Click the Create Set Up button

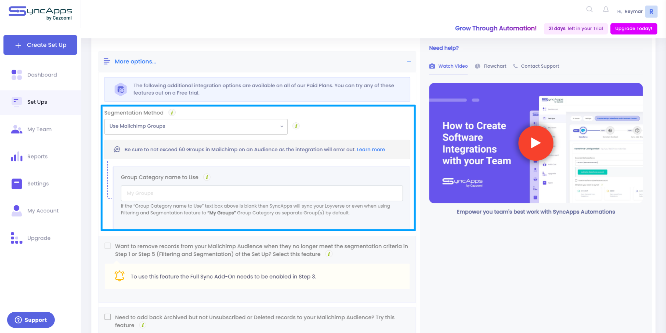[40, 45]
